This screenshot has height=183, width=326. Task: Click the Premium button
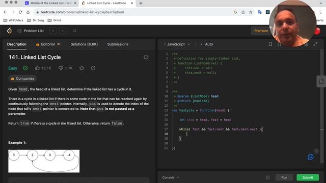coord(261,30)
